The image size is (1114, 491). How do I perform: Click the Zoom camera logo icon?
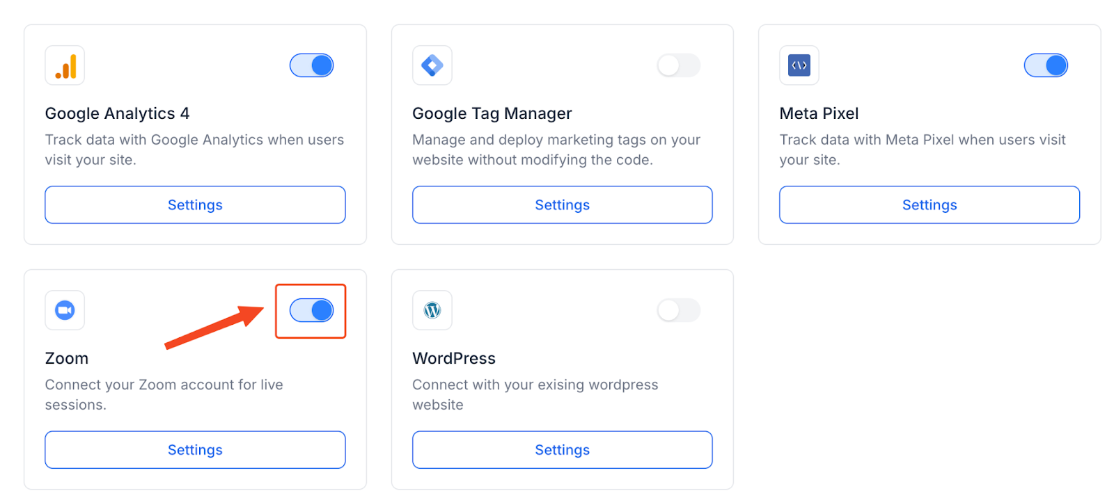65,310
